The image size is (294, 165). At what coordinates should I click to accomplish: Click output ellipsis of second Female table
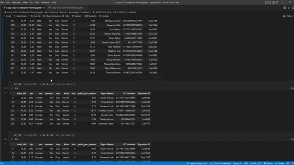point(5,144)
